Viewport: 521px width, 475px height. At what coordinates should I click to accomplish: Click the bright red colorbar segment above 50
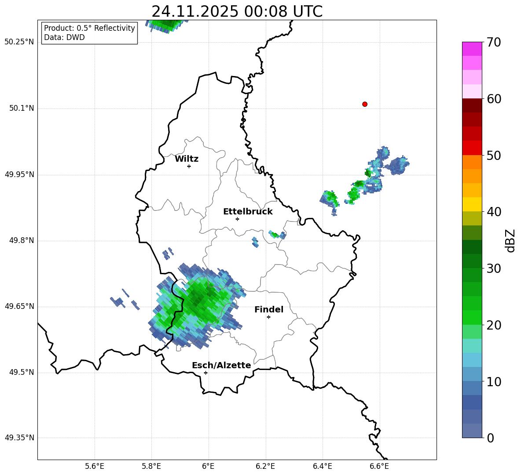(472, 148)
